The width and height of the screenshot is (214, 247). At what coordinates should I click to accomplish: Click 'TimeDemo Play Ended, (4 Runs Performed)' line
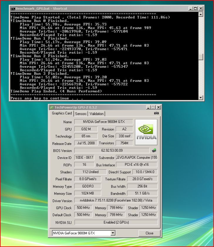(x=56, y=91)
